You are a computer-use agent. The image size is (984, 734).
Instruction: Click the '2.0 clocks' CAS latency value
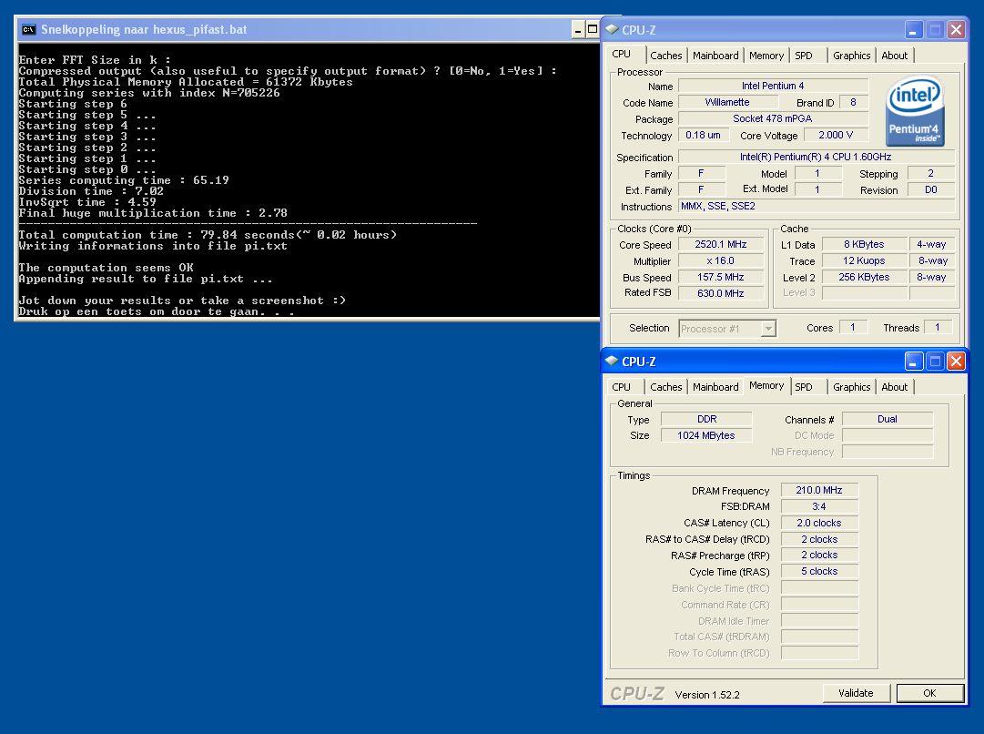(x=819, y=523)
